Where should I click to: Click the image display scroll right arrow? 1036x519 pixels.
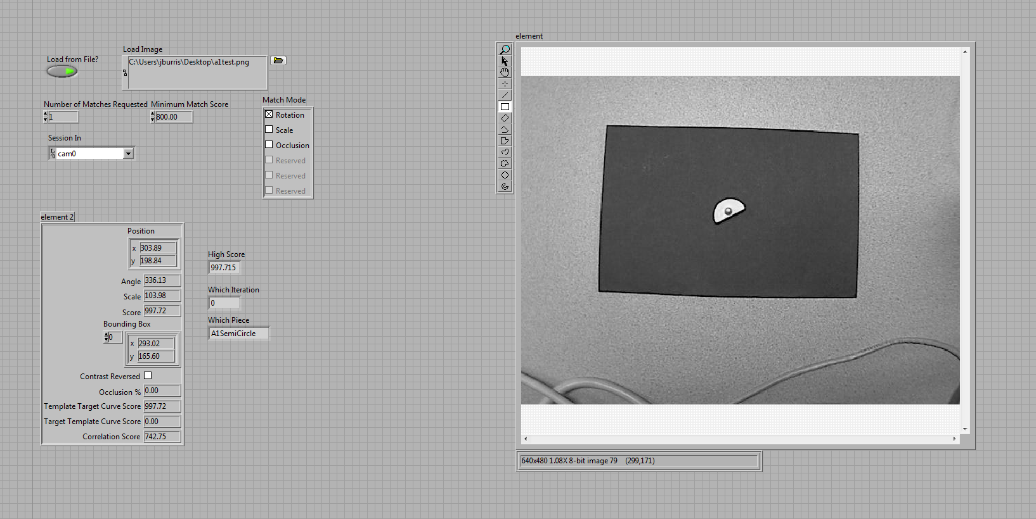point(954,439)
